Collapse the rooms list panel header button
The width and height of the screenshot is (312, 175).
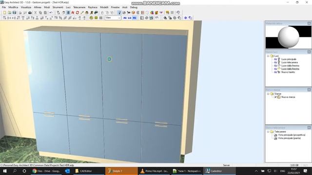pos(309,89)
